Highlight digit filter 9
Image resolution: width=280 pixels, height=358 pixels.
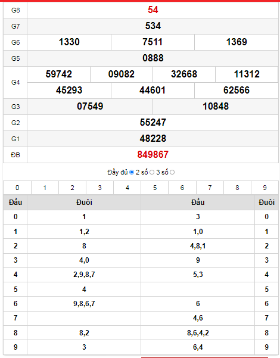click(x=265, y=188)
